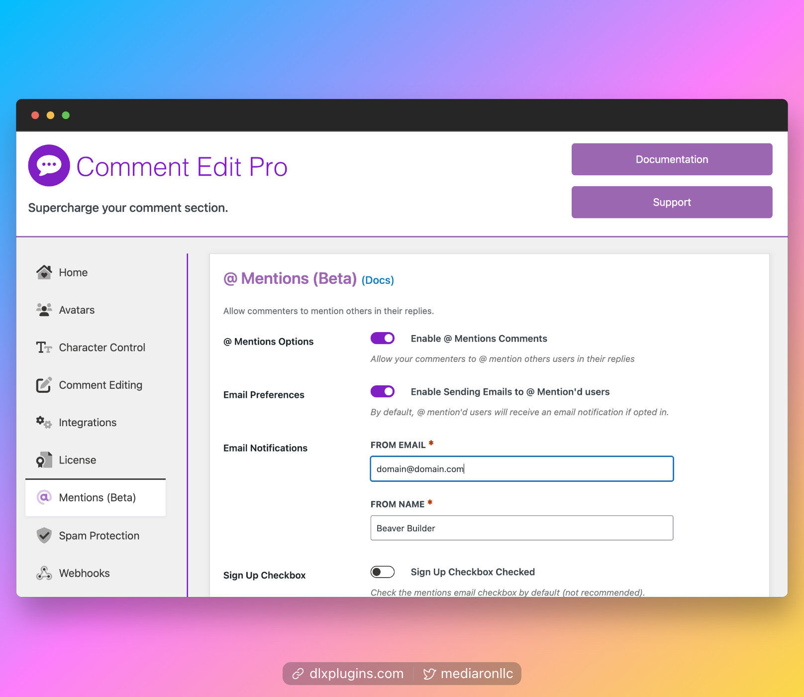
Task: Click the Home house icon in sidebar
Action: 44,272
